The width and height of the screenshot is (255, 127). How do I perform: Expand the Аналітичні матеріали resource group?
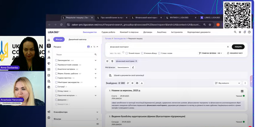click(x=96, y=69)
